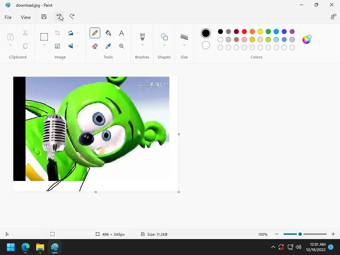Select the Fill bucket tool
The image size is (340, 255).
click(x=108, y=33)
